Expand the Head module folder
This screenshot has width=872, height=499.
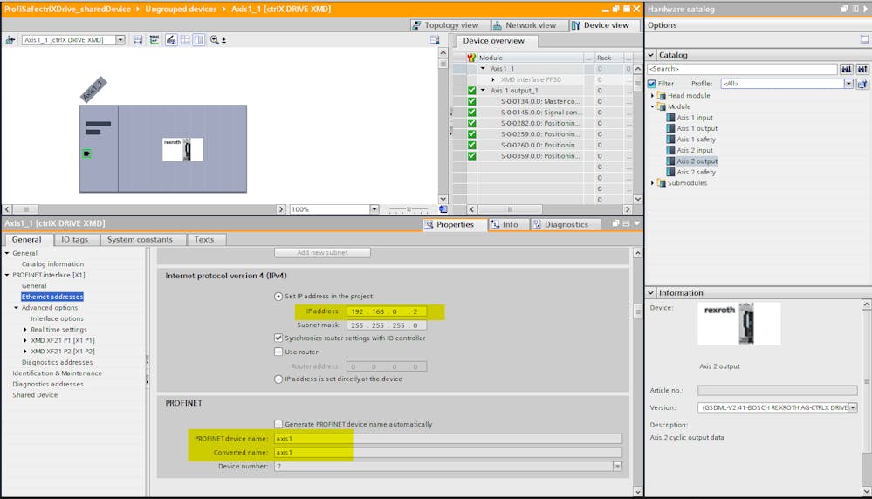coord(653,96)
